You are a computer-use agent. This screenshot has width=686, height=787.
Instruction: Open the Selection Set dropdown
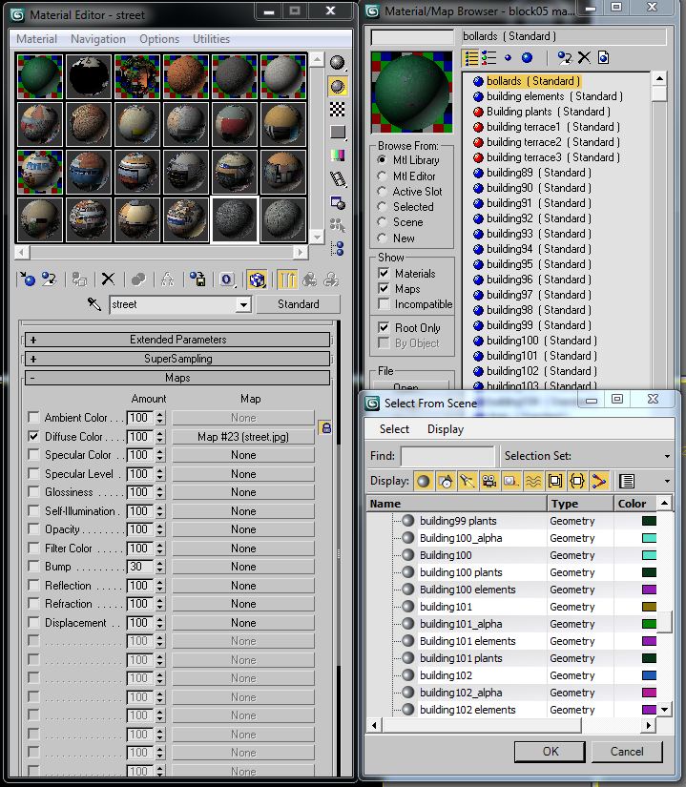667,456
